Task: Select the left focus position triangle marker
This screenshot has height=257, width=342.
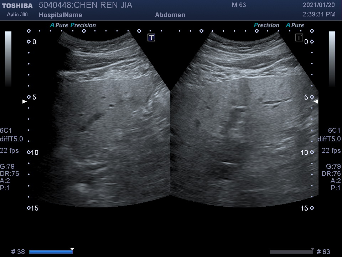Action: pos(24,102)
